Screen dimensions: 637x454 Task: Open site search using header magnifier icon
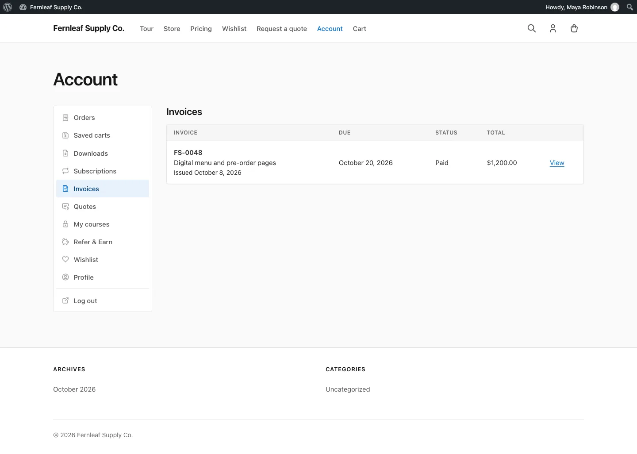(x=532, y=28)
